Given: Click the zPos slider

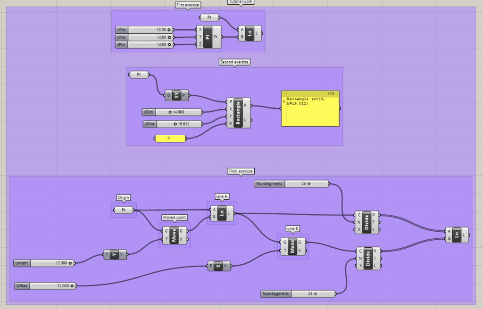Looking at the screenshot, I should click(144, 45).
